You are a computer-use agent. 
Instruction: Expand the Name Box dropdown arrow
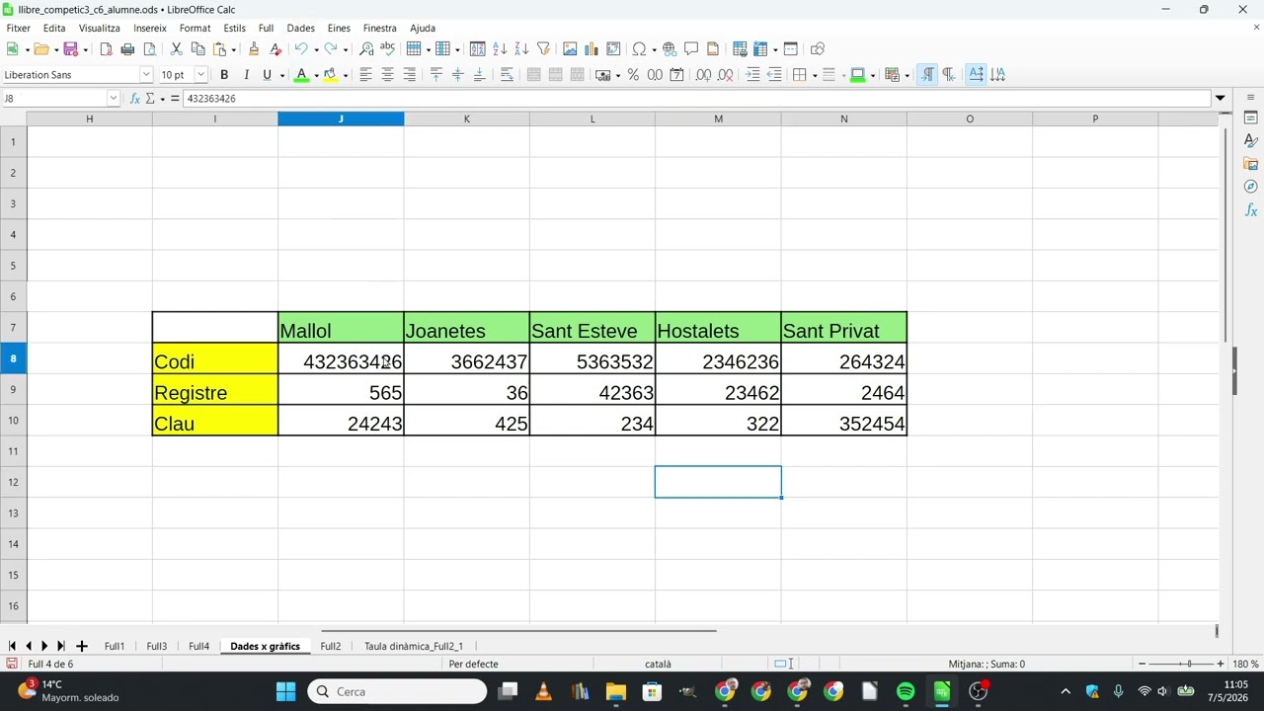[x=114, y=99]
